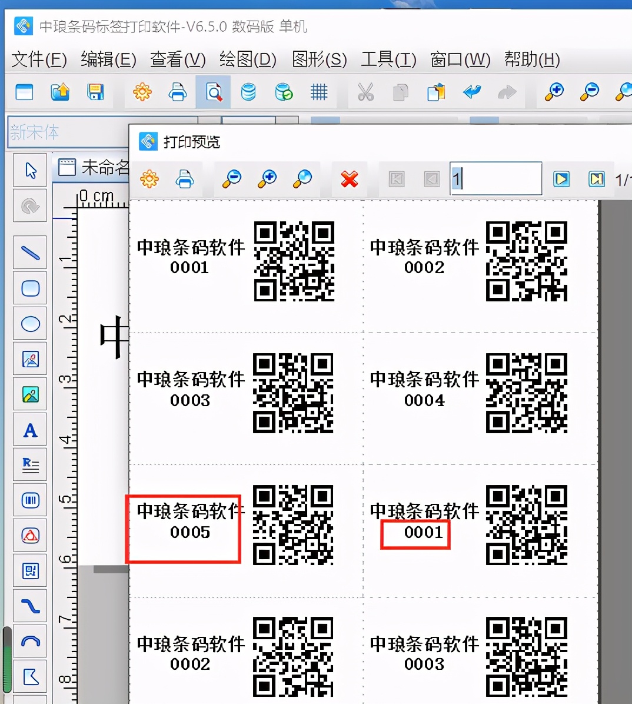Open the 图形(S) menu
This screenshot has height=704, width=632.
[319, 59]
